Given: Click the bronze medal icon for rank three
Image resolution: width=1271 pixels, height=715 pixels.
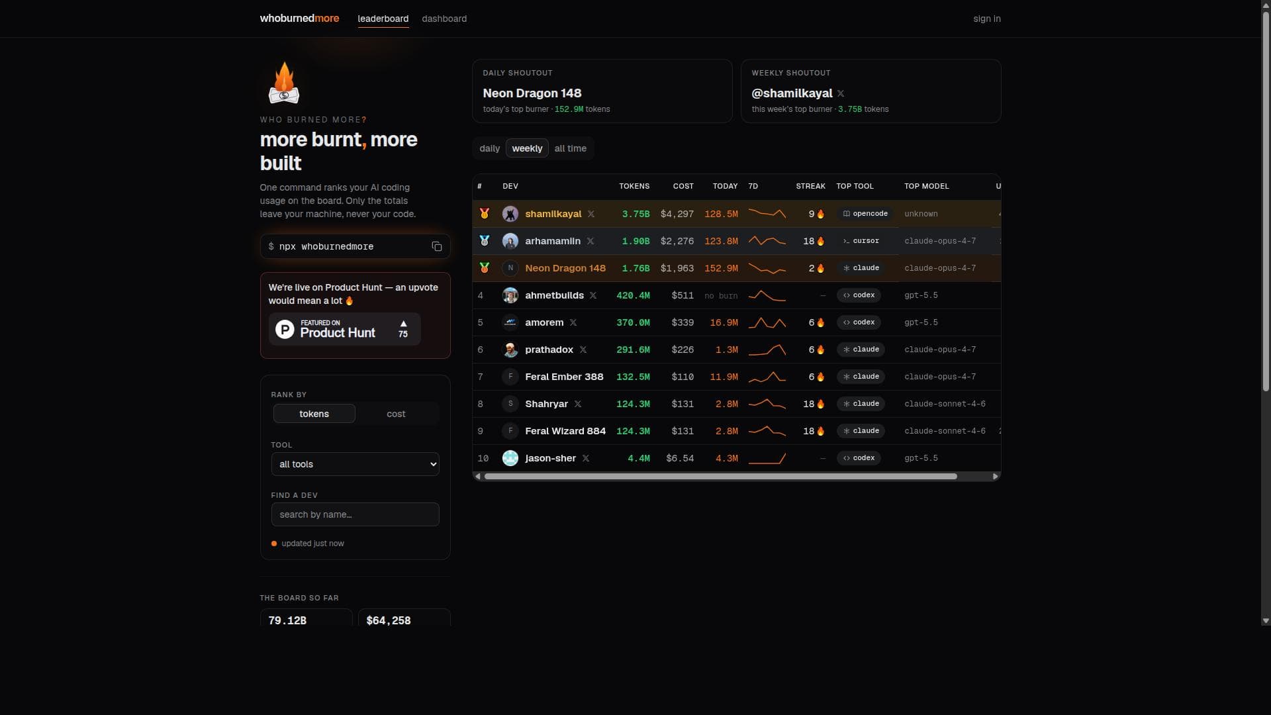Looking at the screenshot, I should point(485,267).
